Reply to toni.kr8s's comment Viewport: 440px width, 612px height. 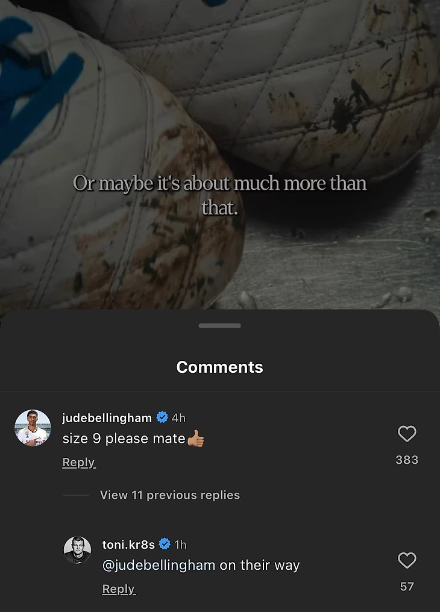point(119,589)
